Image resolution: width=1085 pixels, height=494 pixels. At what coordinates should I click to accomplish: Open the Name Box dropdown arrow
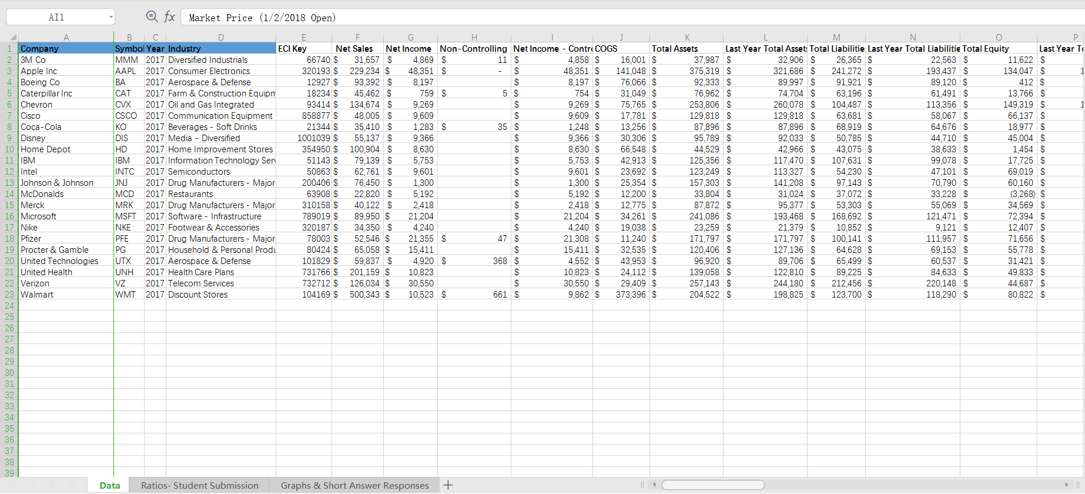(x=110, y=17)
